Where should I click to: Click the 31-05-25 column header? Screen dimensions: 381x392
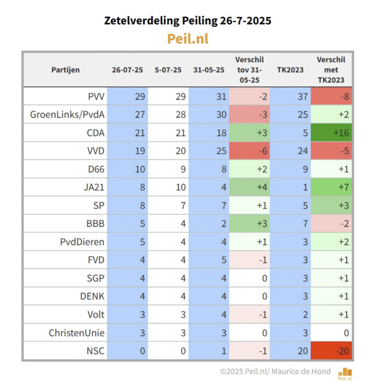(x=209, y=70)
